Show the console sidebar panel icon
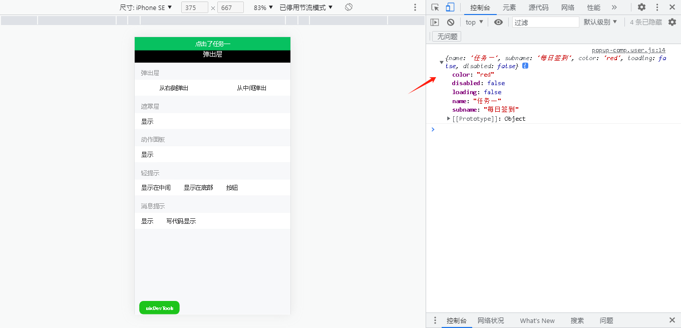 pyautogui.click(x=435, y=22)
